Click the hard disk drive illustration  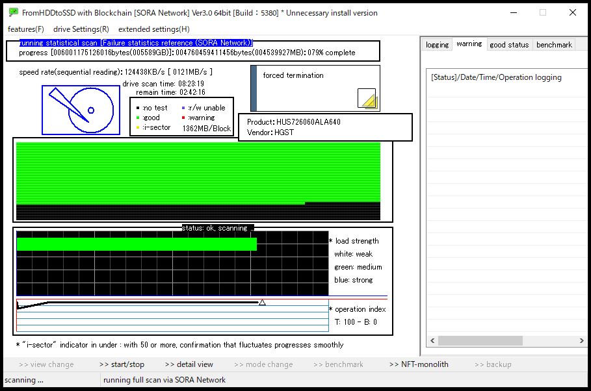click(x=81, y=110)
